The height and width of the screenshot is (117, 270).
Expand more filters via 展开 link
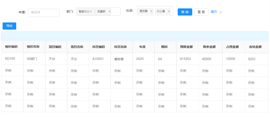pyautogui.click(x=214, y=12)
